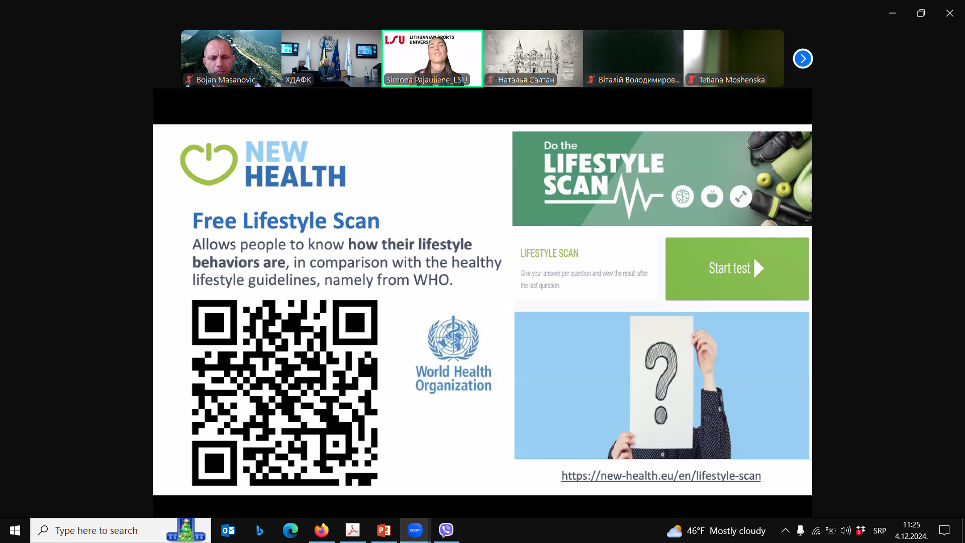Open Adobe Acrobat from the taskbar
The width and height of the screenshot is (965, 543).
click(x=353, y=530)
